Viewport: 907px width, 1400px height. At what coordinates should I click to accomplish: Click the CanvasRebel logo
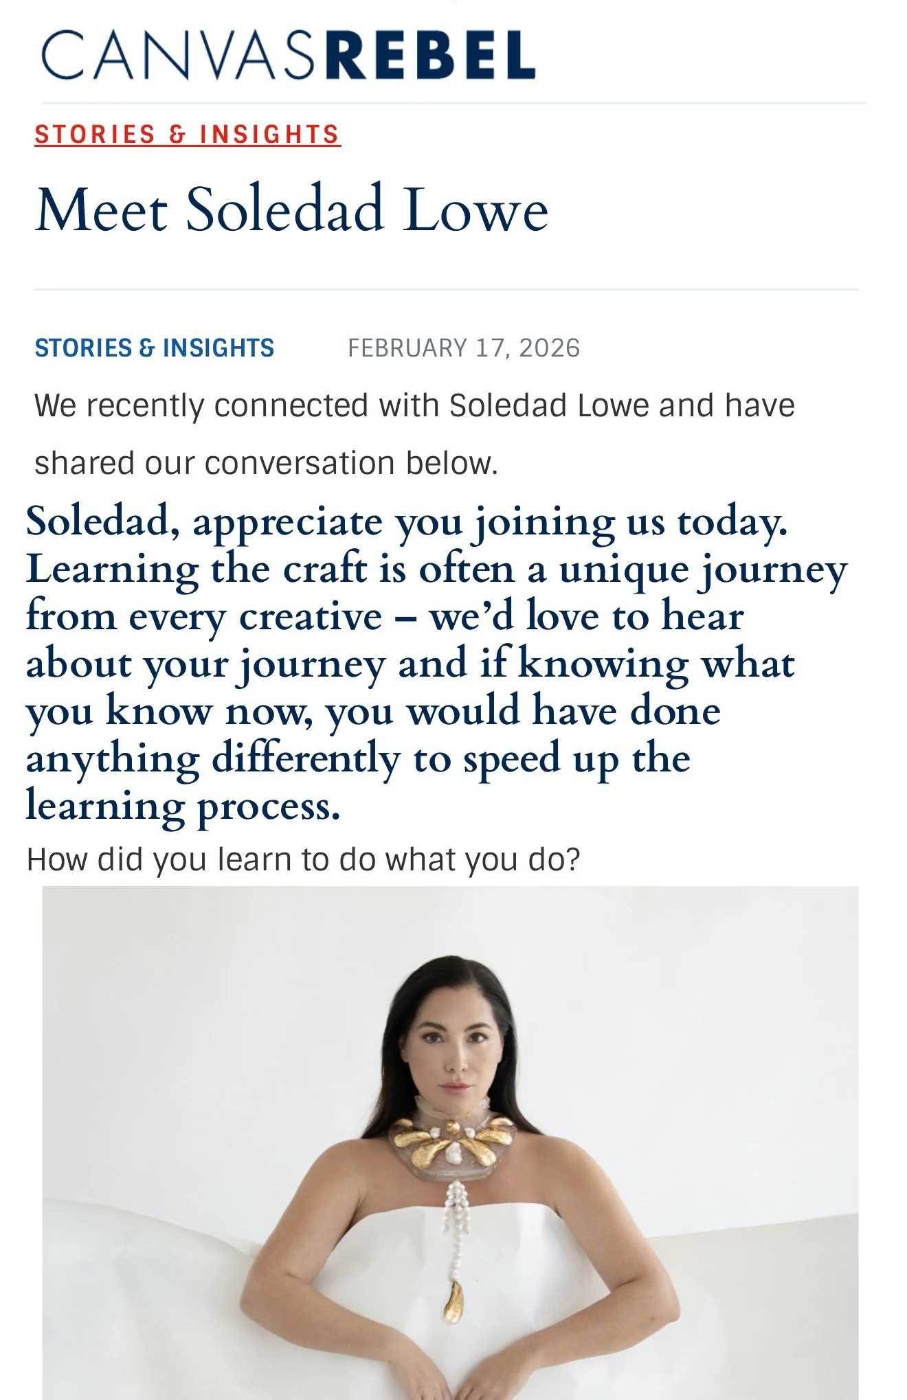coord(288,55)
